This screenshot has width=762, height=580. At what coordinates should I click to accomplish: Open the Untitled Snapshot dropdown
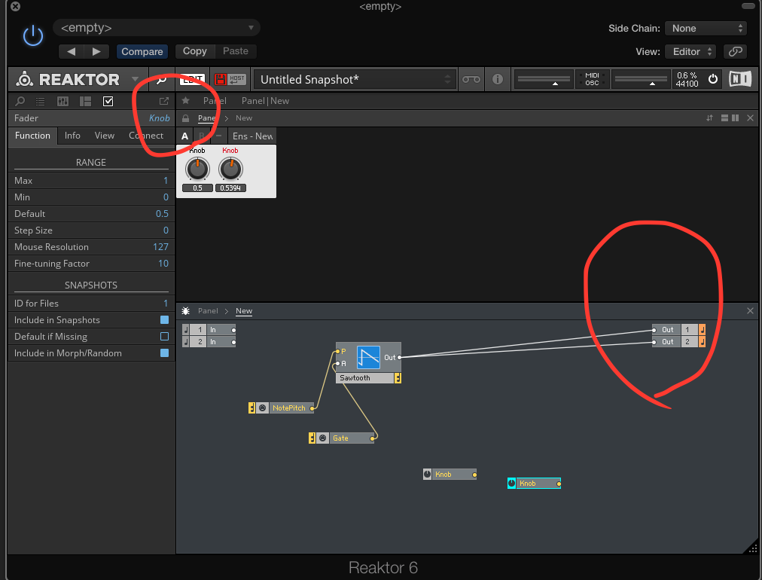point(355,79)
